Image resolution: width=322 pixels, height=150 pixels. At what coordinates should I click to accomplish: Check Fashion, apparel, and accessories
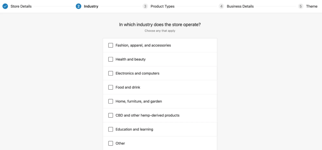click(x=111, y=45)
